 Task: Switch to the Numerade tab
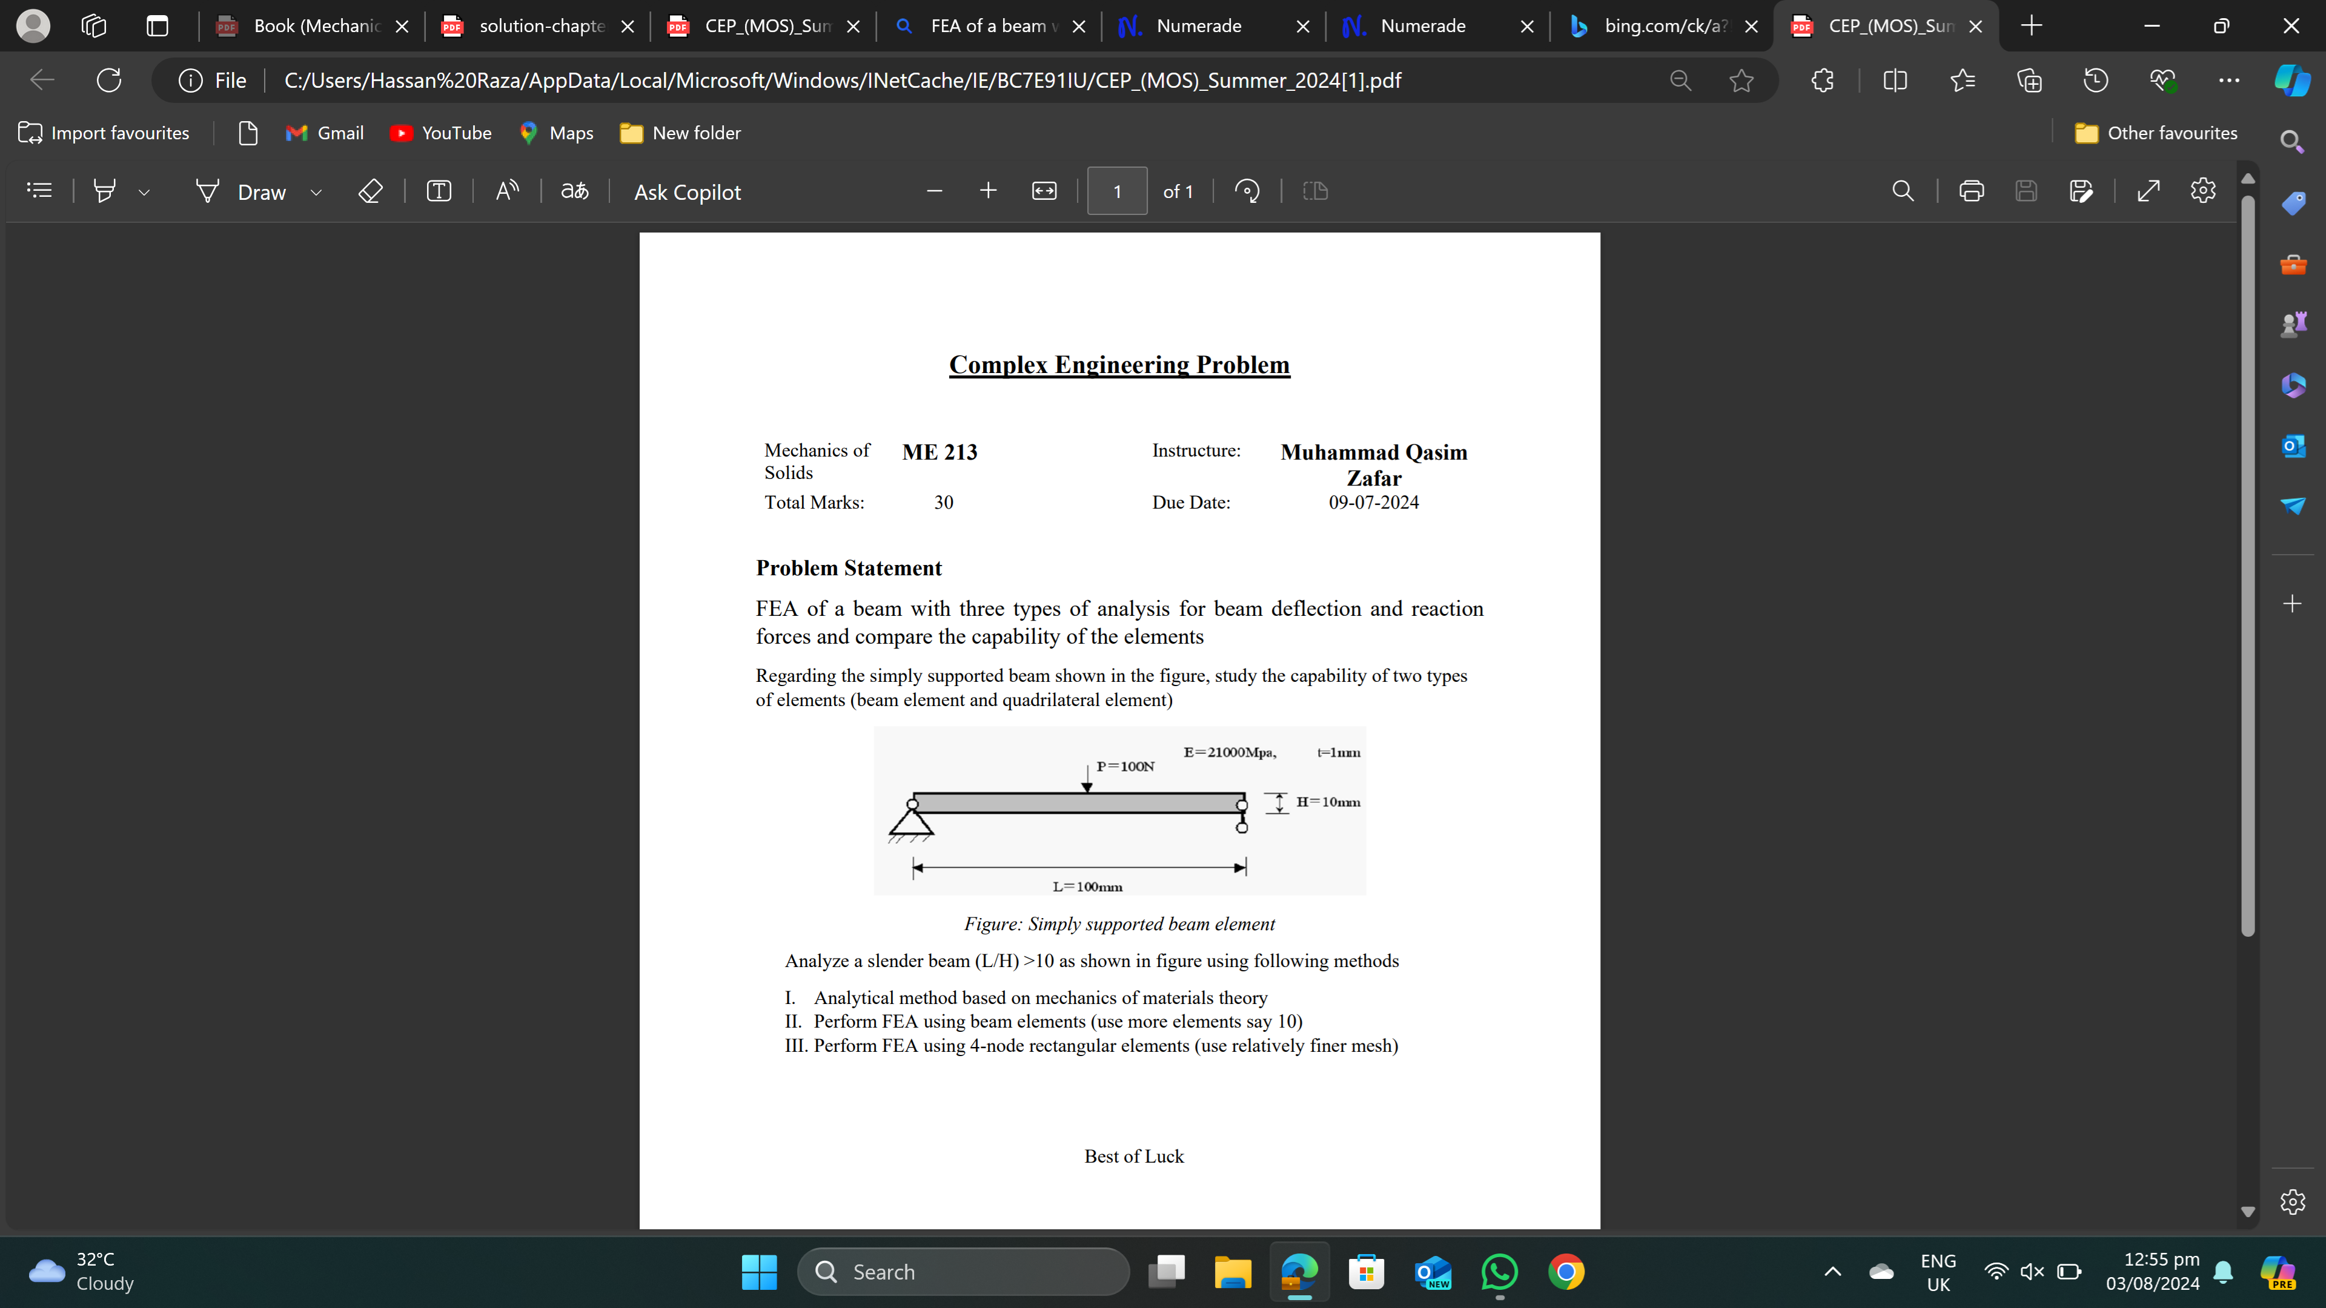coord(1201,26)
